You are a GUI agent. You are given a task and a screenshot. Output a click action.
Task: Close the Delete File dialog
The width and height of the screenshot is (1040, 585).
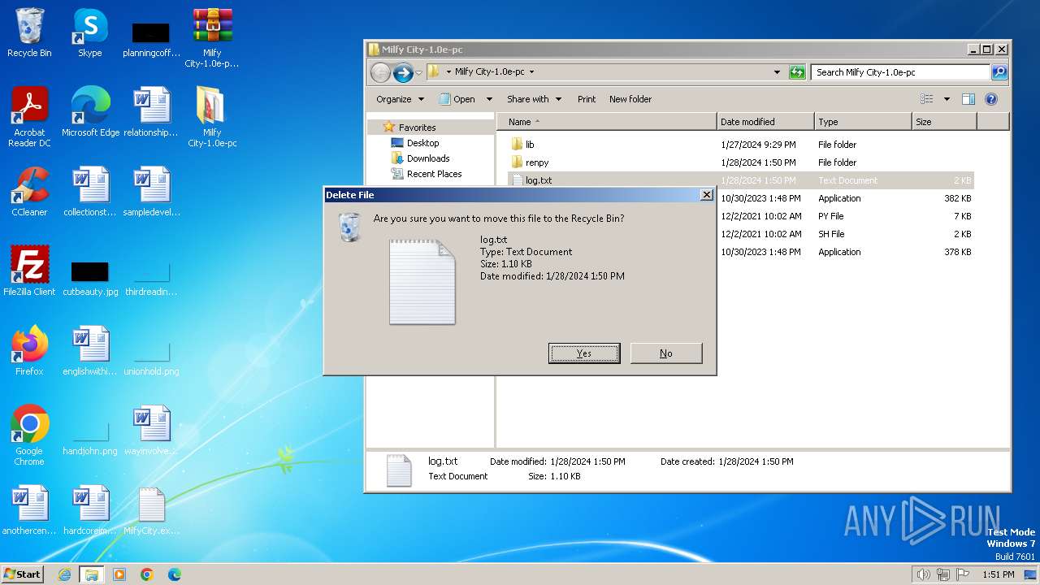[706, 195]
